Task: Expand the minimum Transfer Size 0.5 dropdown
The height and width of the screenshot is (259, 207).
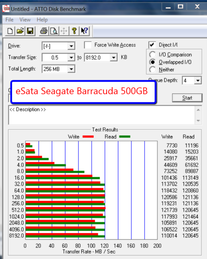Action: [71, 58]
